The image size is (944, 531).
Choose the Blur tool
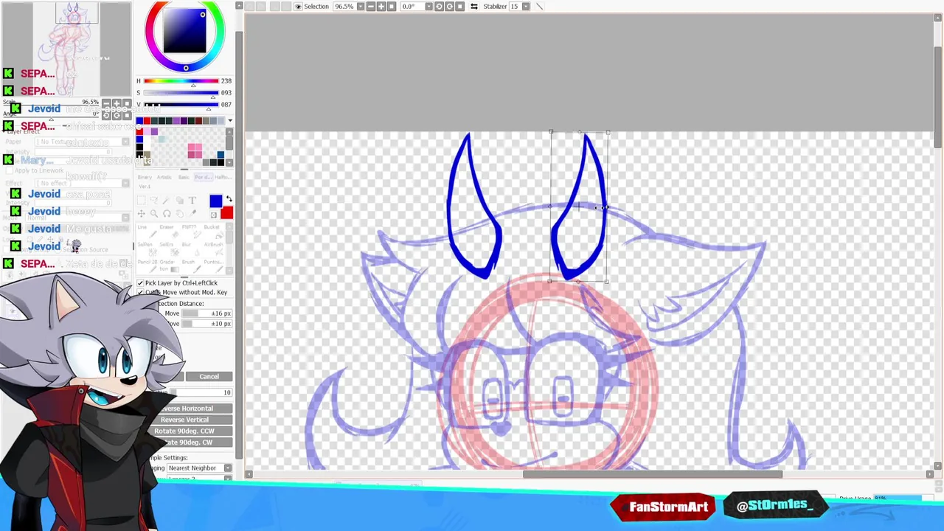coord(190,250)
